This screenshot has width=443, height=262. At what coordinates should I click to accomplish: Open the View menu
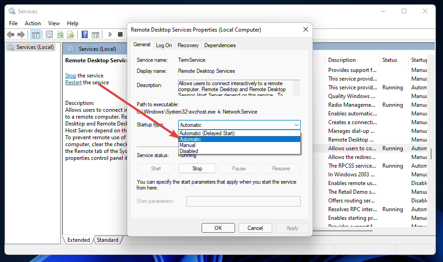(54, 23)
